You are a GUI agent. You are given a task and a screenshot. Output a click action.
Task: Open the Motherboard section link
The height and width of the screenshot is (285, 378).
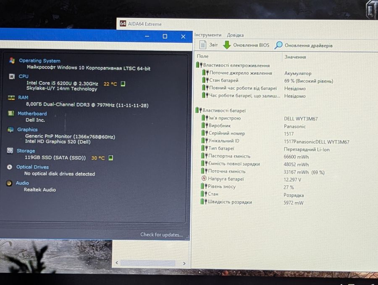(32, 113)
